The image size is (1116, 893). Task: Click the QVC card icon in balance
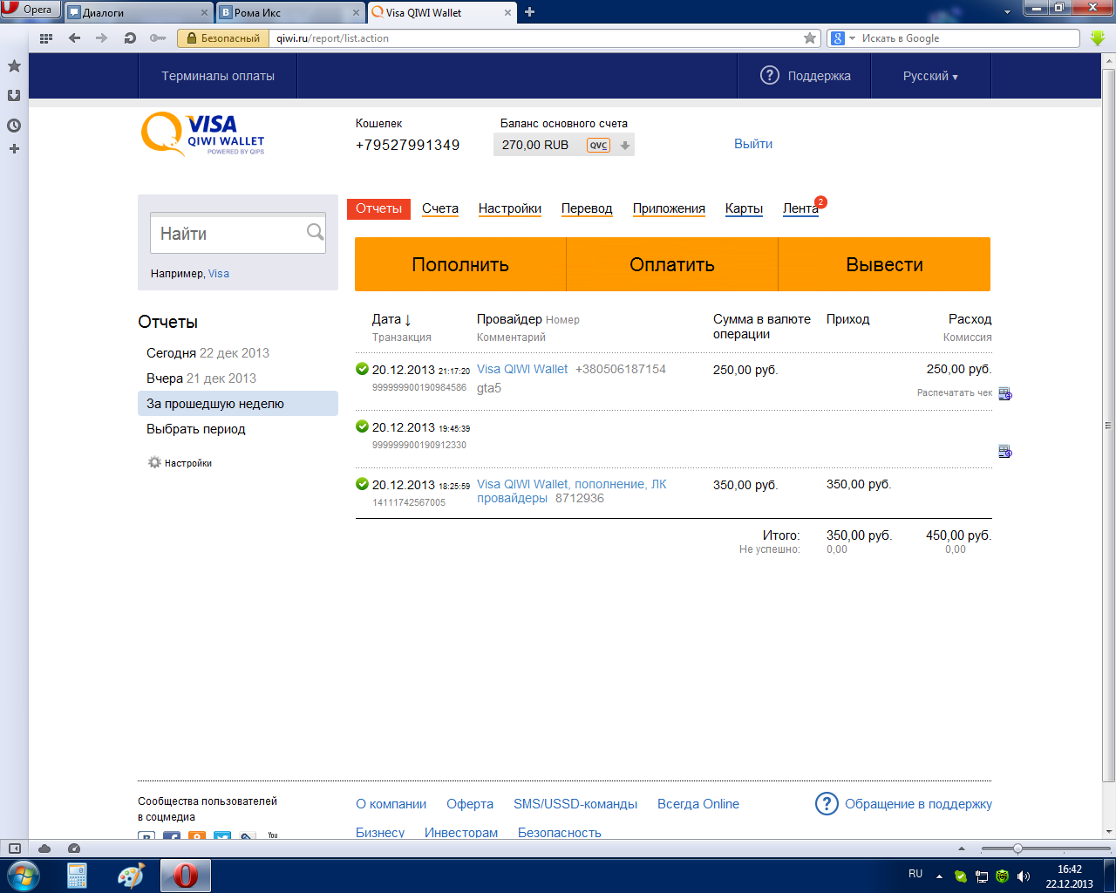pos(598,146)
